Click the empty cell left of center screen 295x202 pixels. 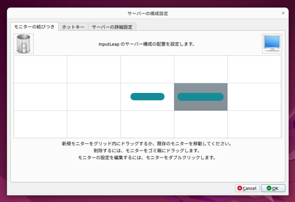94,97
